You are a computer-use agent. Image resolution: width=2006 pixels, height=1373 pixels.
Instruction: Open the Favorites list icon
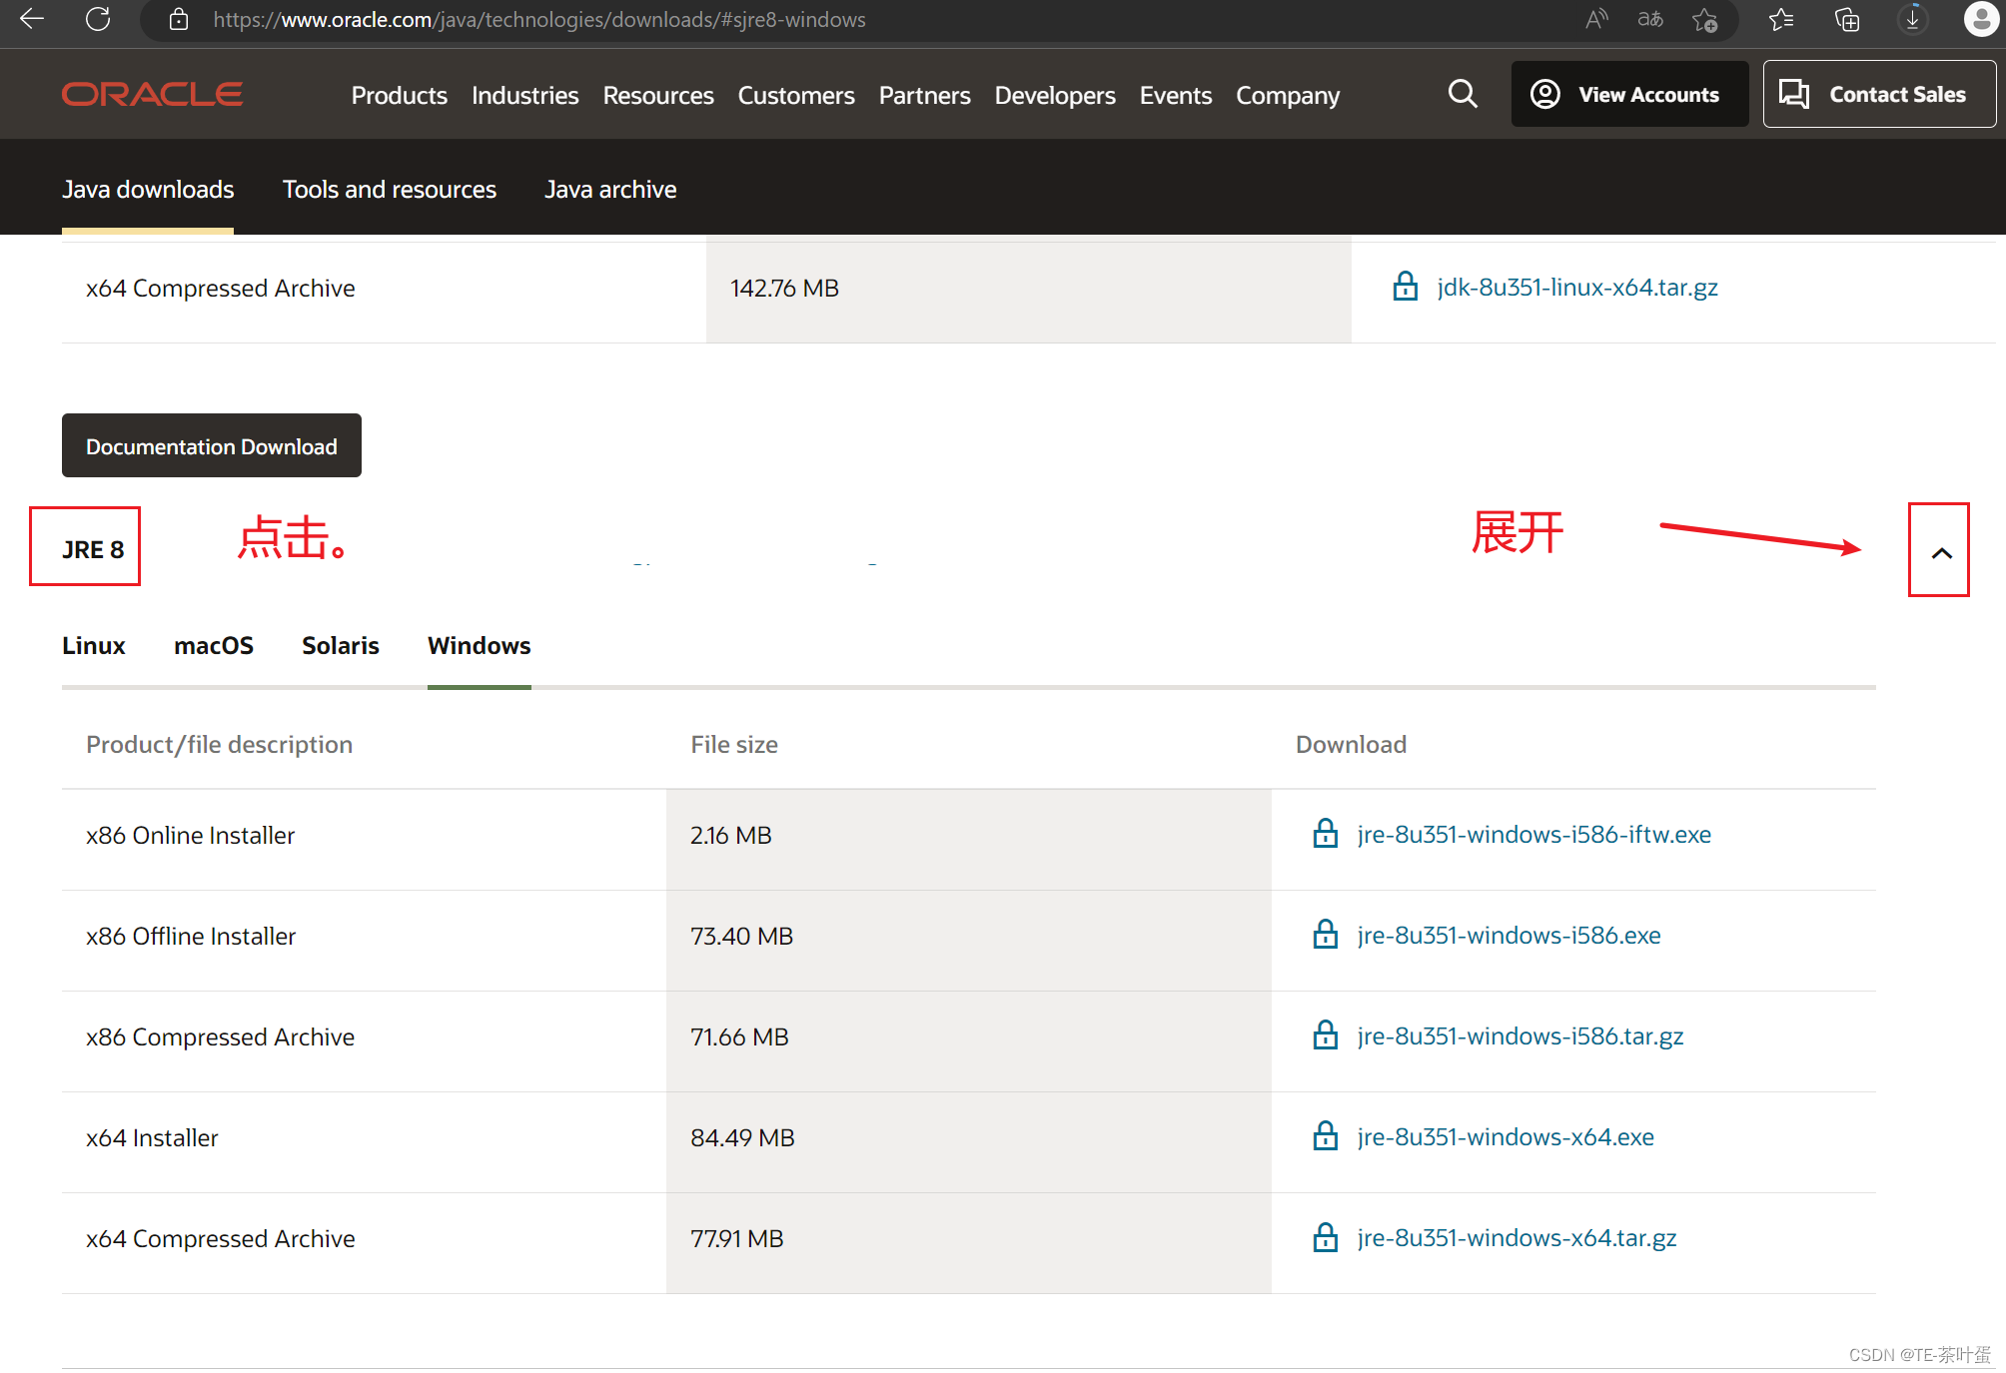1781,20
